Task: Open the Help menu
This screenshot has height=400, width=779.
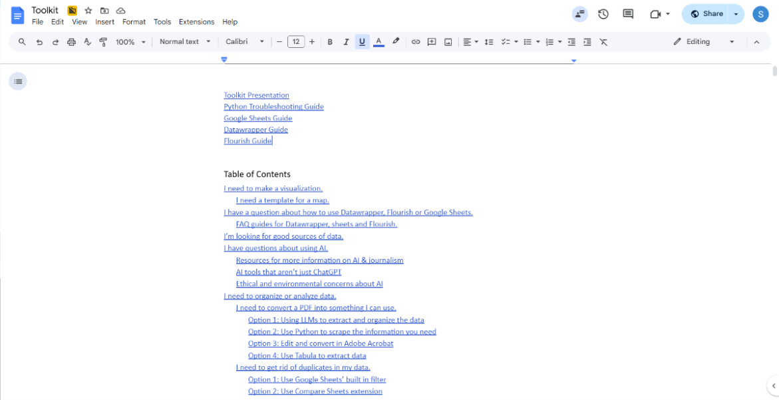Action: click(230, 22)
